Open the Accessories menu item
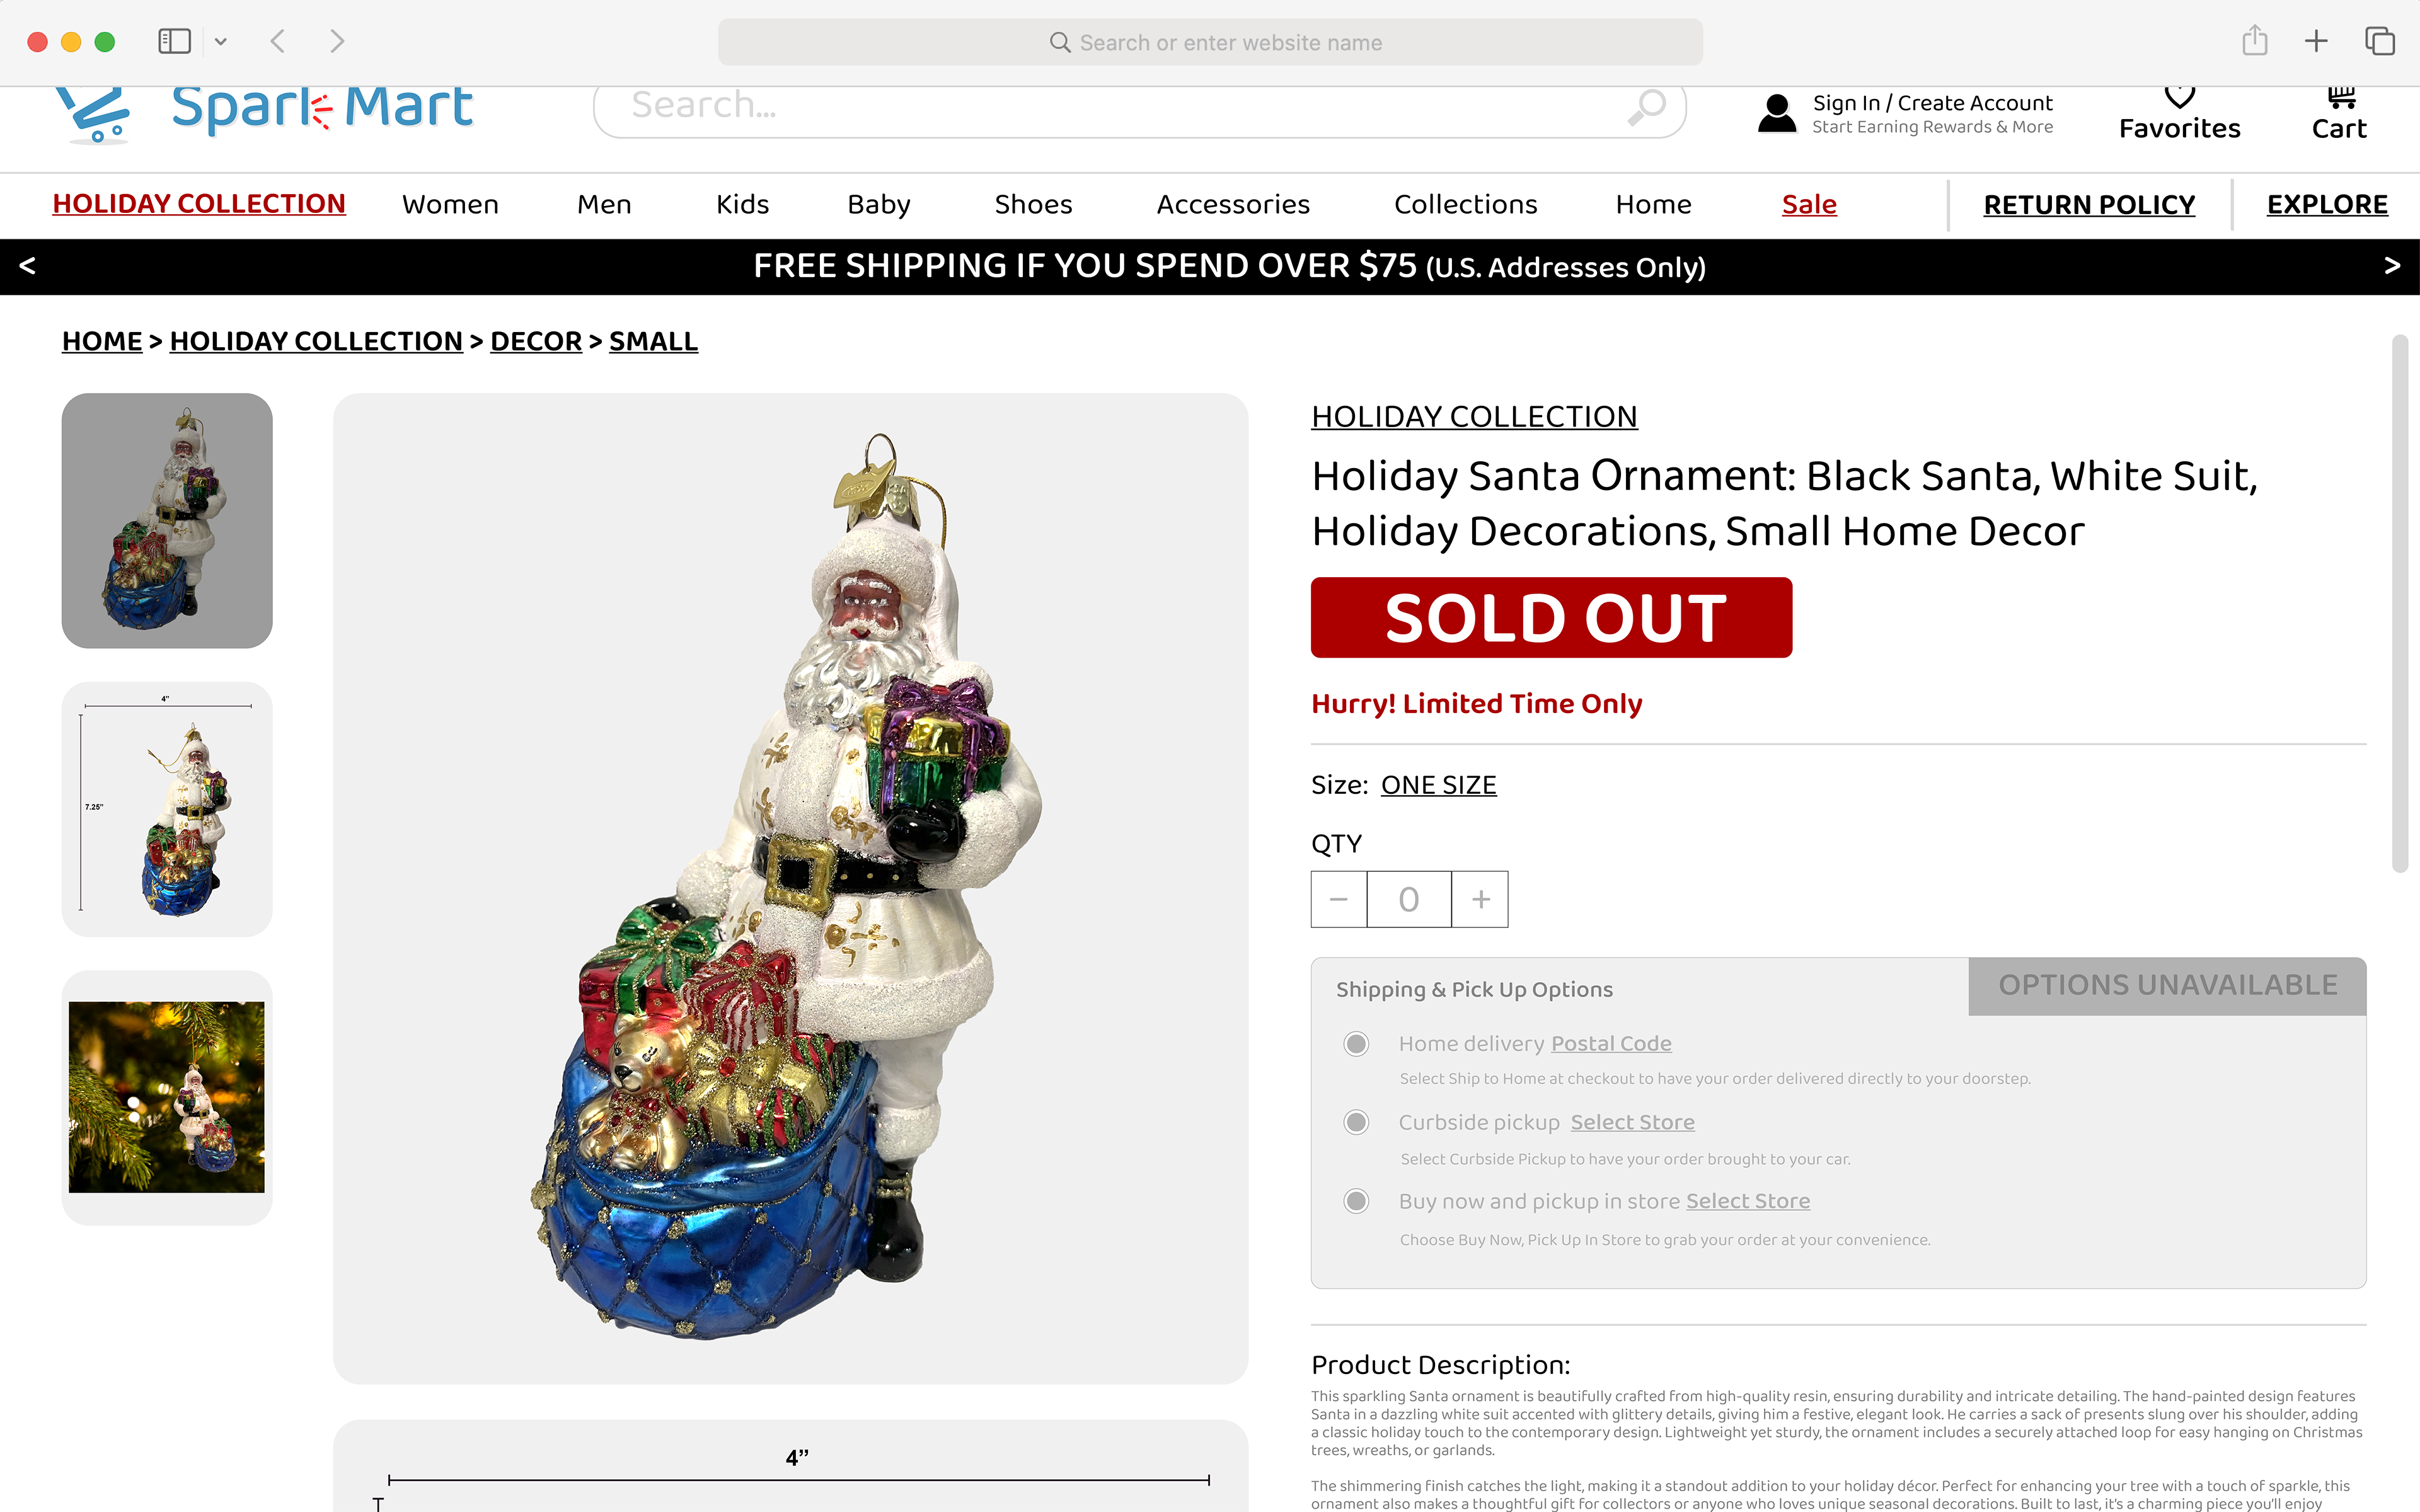Screen dimensions: 2420x1512 [1233, 204]
